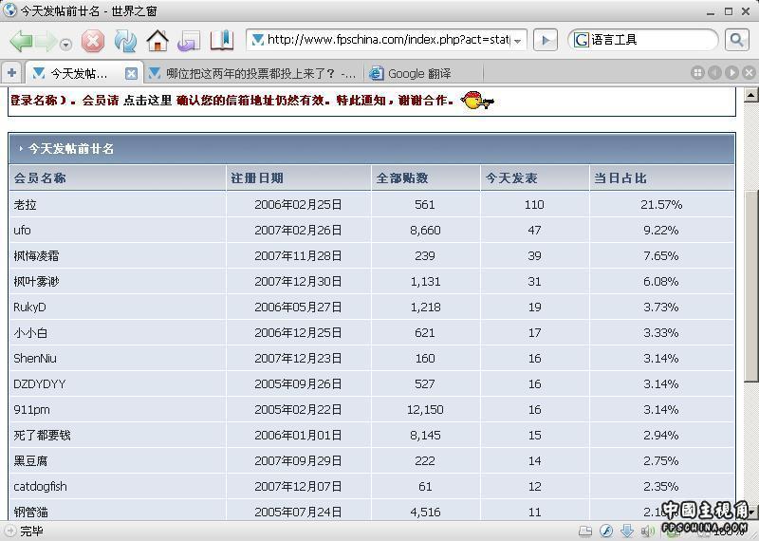Go to the home page icon
Screen dimensions: 759x541
click(x=157, y=41)
